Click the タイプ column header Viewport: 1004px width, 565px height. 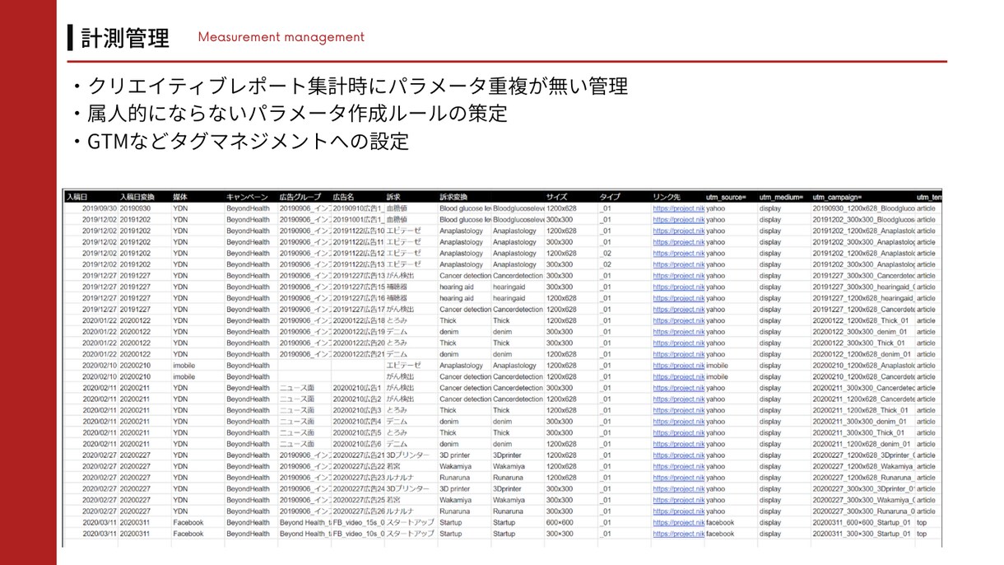click(x=610, y=197)
